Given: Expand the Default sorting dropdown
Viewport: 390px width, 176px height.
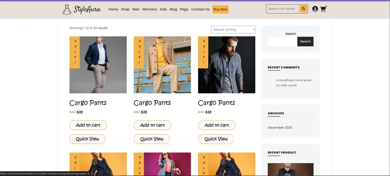Looking at the screenshot, I should 233,30.
